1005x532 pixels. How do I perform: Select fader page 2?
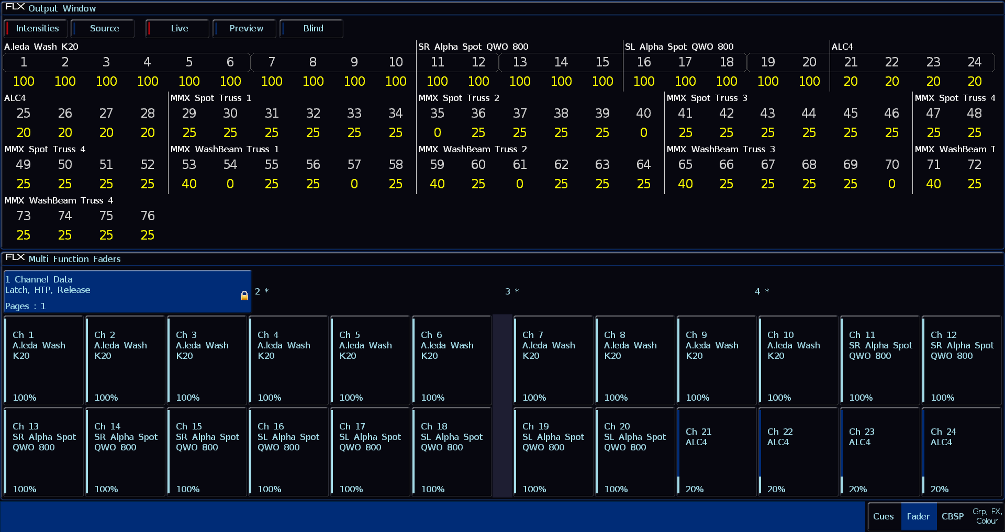[377, 291]
